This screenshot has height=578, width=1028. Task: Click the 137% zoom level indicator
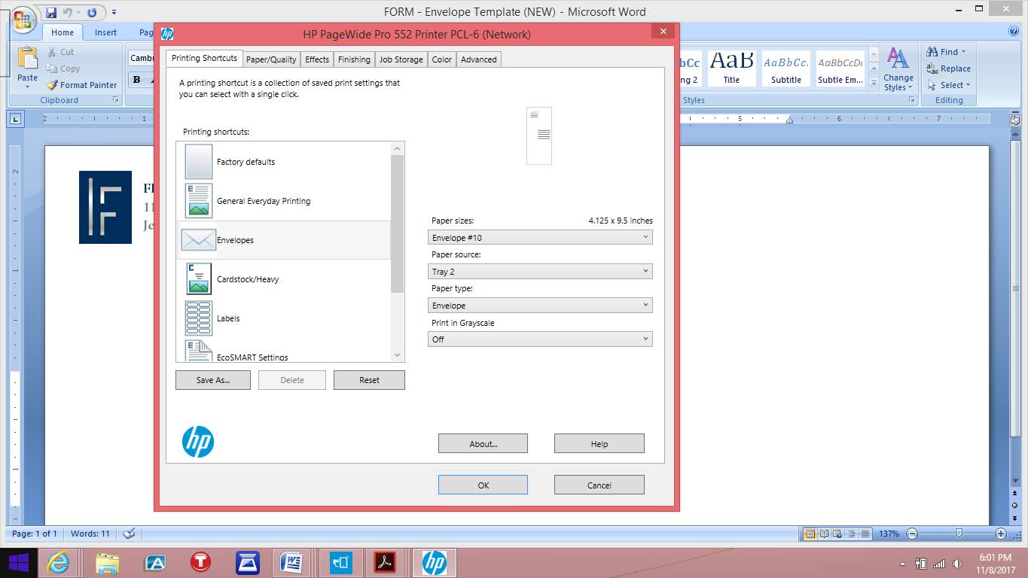click(x=889, y=534)
